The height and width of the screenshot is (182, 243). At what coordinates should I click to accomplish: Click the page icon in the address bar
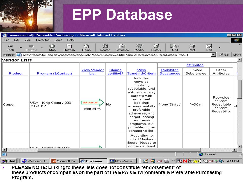pos(19,55)
